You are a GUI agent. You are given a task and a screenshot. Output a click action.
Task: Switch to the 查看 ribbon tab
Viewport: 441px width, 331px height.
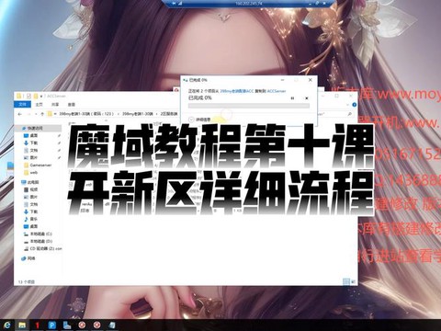(x=72, y=105)
